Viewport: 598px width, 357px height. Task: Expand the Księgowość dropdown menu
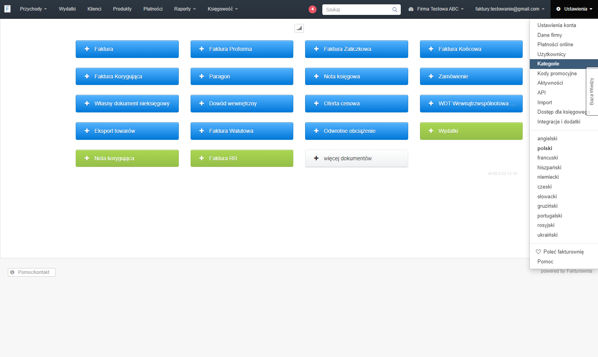point(223,9)
